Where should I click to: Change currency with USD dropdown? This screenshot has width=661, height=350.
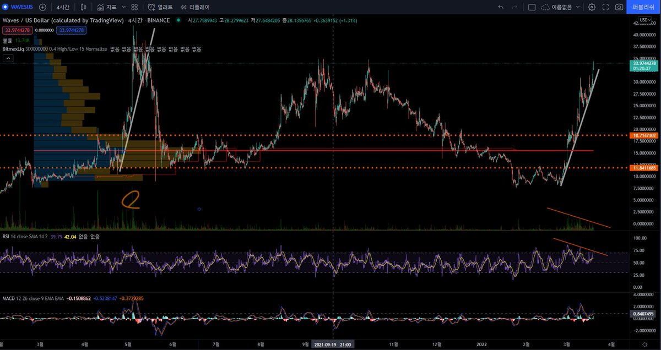pos(645,20)
